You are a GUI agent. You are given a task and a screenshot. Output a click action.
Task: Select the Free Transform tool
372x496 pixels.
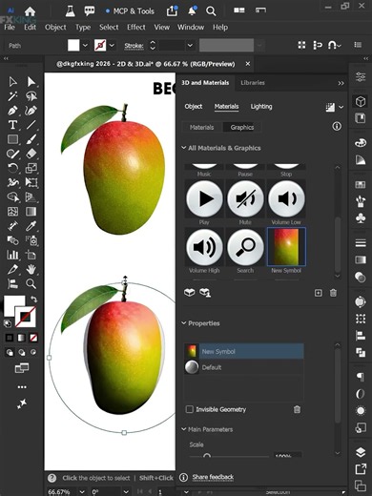pos(31,182)
